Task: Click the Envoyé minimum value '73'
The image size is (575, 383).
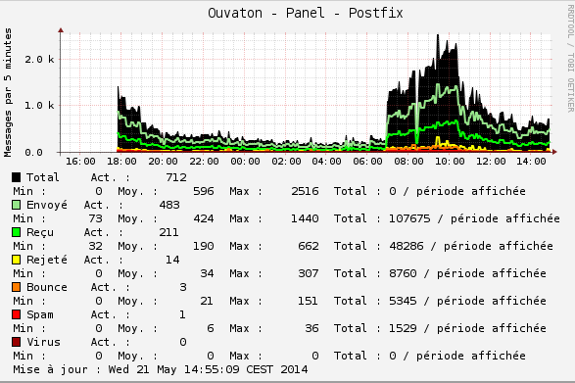Action: pyautogui.click(x=95, y=218)
